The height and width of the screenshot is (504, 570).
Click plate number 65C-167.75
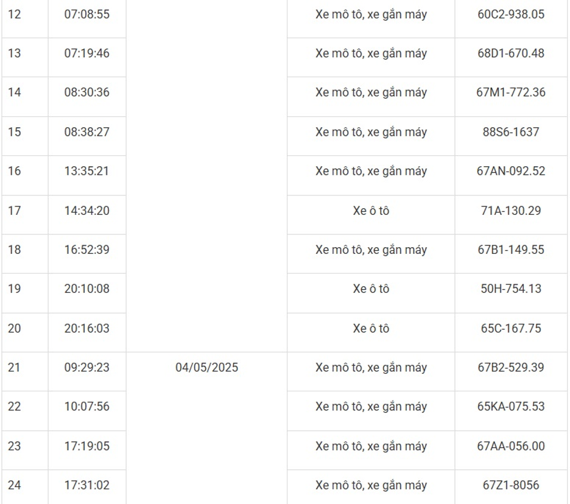[511, 329]
